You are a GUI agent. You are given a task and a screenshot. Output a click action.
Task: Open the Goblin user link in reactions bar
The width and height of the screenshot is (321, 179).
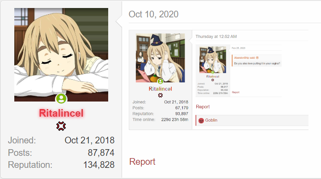[211, 120]
